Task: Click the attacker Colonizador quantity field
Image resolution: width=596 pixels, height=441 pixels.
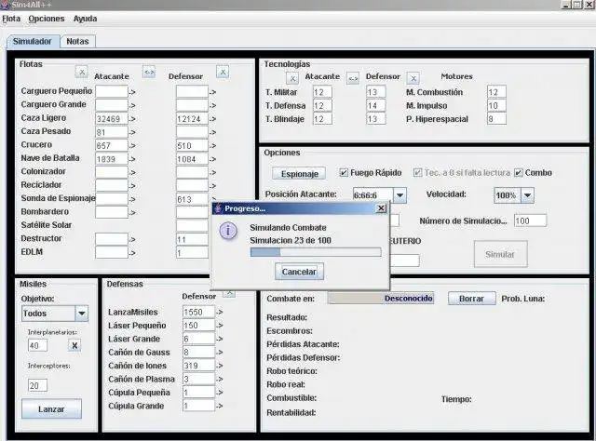Action: (112, 172)
